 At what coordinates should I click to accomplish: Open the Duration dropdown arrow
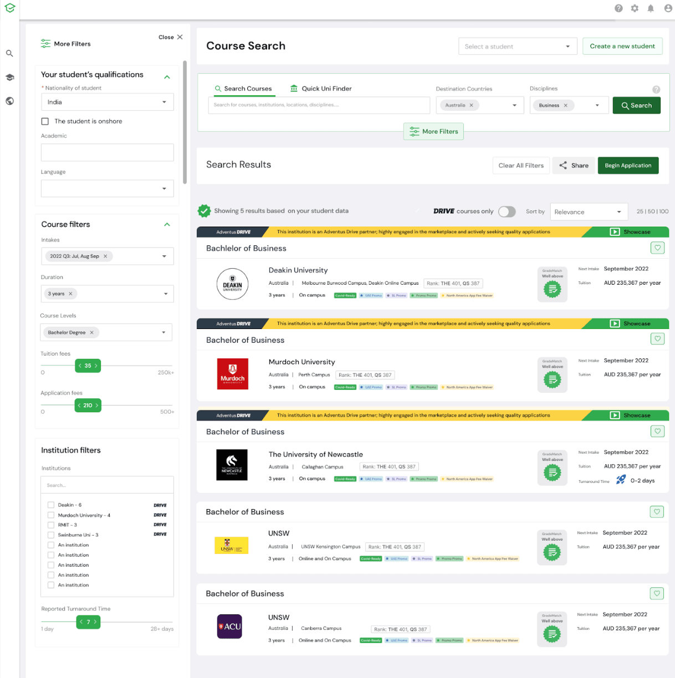pyautogui.click(x=166, y=294)
